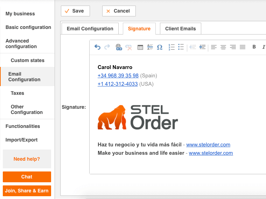Save the signature settings
The width and height of the screenshot is (266, 199).
[75, 11]
